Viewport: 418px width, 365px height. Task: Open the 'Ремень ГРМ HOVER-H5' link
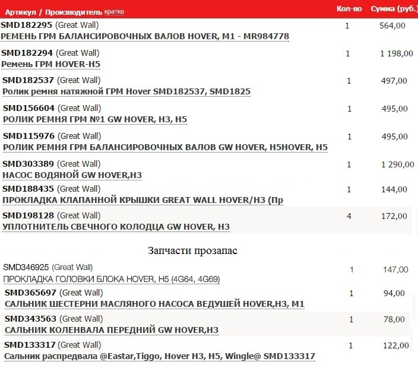50,64
